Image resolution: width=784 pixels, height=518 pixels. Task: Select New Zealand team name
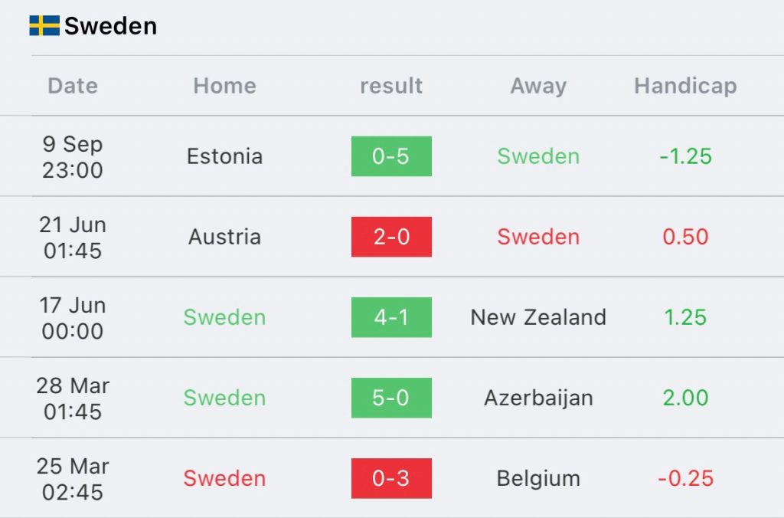click(538, 317)
